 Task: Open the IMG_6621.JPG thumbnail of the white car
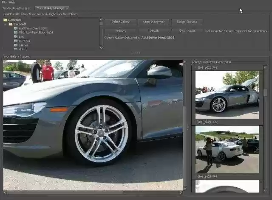[x=227, y=150]
